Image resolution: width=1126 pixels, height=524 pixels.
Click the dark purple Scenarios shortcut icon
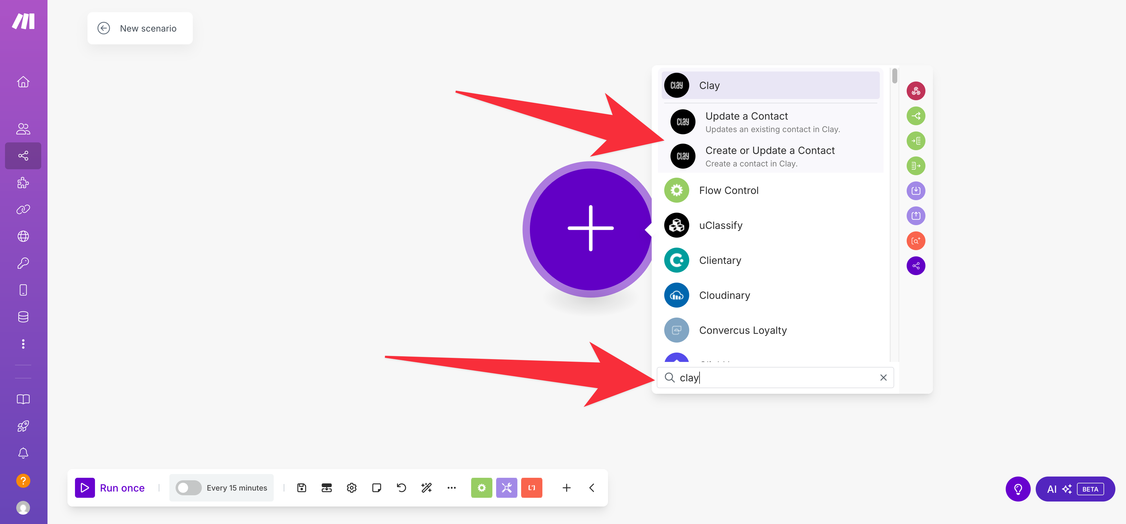tap(916, 266)
